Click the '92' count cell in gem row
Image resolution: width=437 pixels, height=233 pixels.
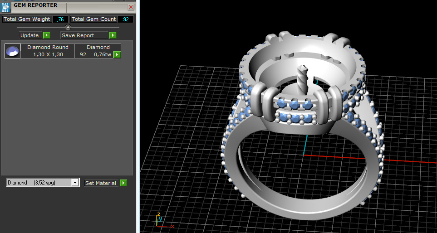[x=83, y=54]
